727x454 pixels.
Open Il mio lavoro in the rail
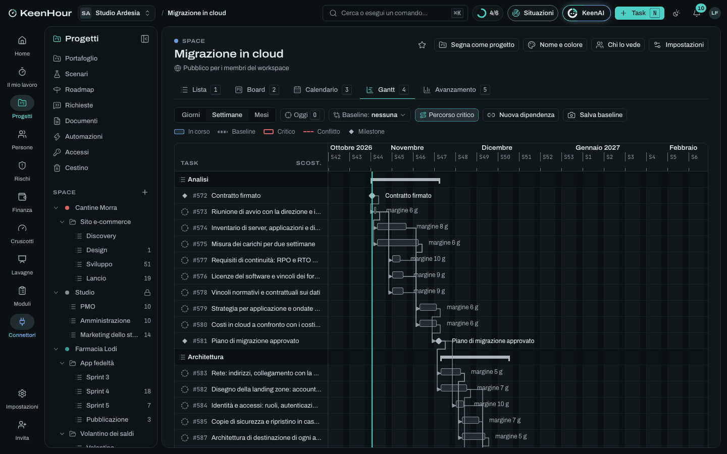coord(22,77)
